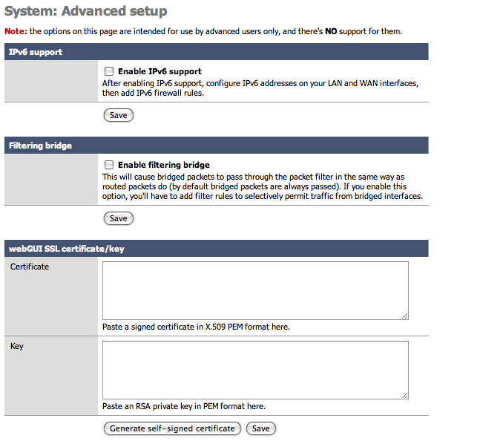Save the webGUI SSL certificate/key settings
This screenshot has height=444, width=503.
260,428
